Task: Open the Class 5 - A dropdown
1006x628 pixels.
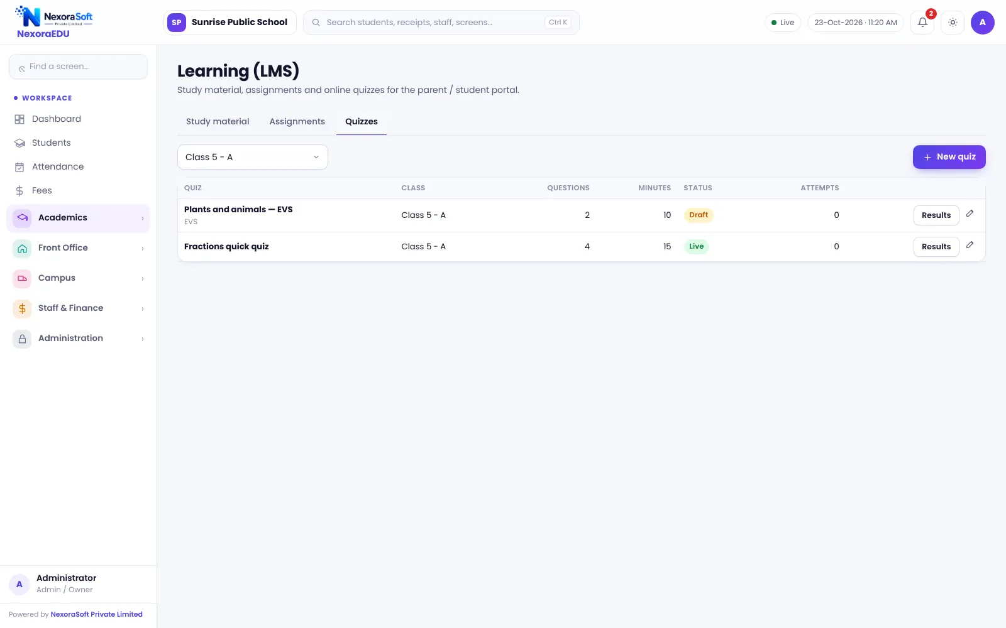Action: pyautogui.click(x=253, y=157)
